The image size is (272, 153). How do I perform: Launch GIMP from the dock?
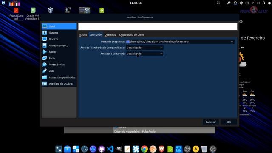coord(119,149)
